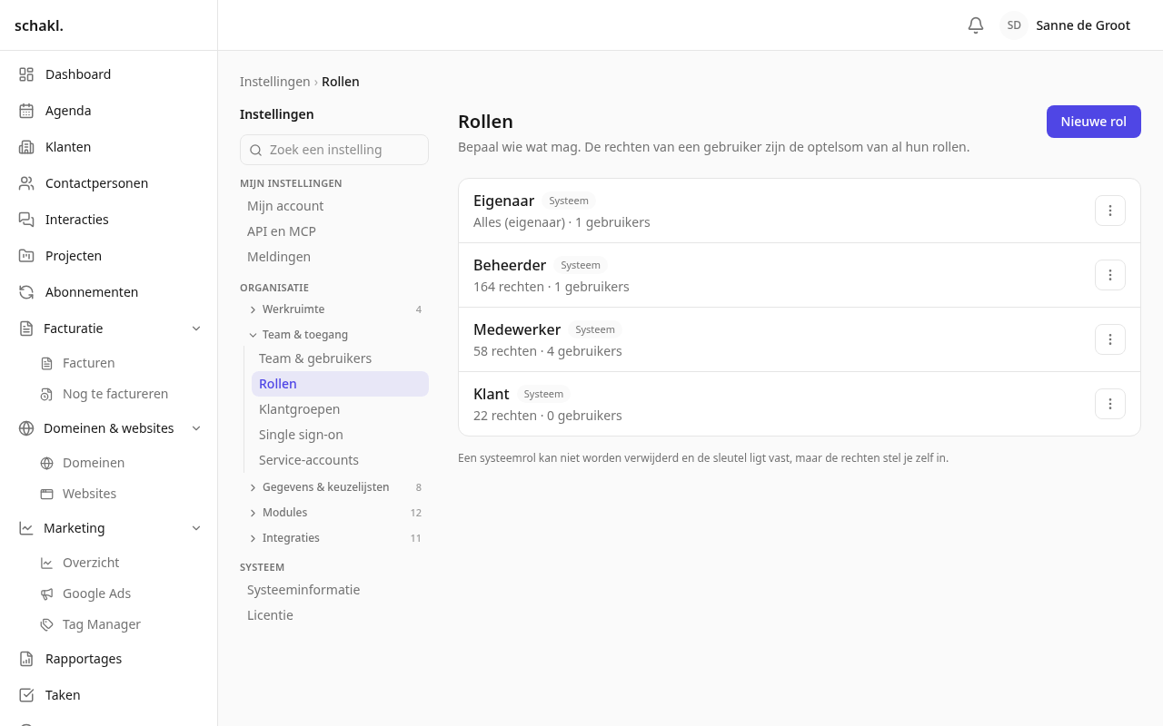Click the Websites browser window icon
The height and width of the screenshot is (726, 1163).
46,494
